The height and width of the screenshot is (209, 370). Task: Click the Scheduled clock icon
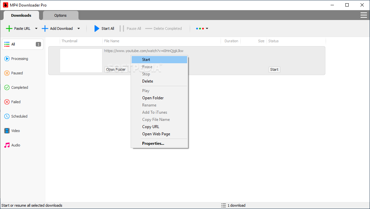tap(7, 116)
